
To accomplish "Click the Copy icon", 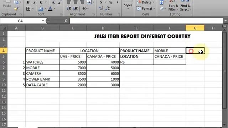I will (16, 2).
